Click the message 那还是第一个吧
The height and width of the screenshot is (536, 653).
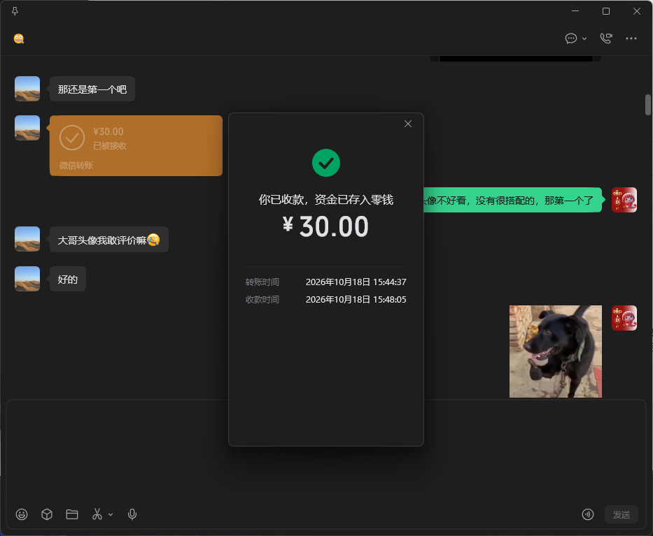point(92,89)
